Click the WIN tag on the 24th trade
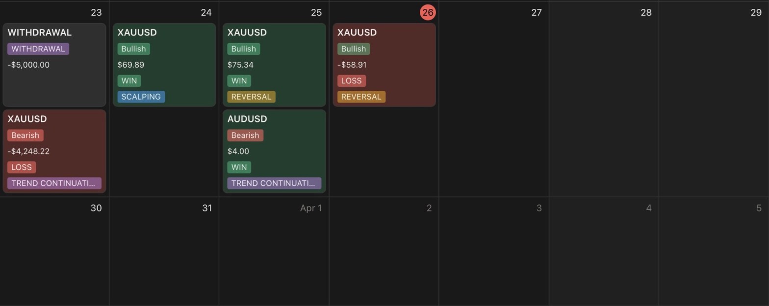This screenshot has width=769, height=306. [129, 81]
